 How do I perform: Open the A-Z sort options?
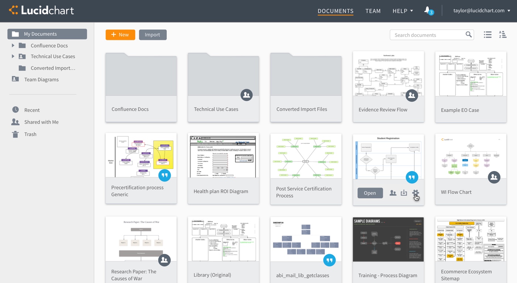coord(503,35)
